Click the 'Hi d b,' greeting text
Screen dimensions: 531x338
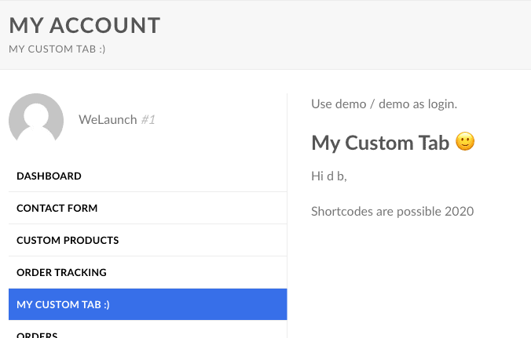(x=329, y=176)
